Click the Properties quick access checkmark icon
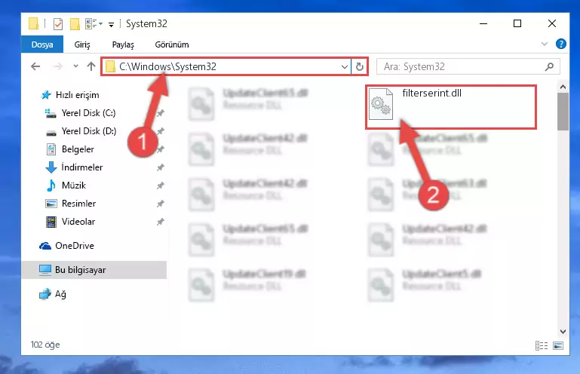 [58, 24]
